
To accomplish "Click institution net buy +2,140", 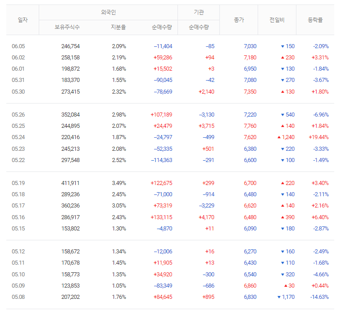I will 206,92.
